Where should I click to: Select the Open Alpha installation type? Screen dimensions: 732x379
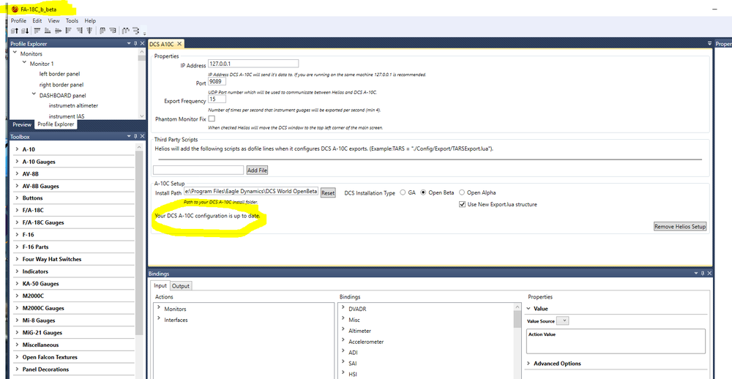pyautogui.click(x=462, y=192)
